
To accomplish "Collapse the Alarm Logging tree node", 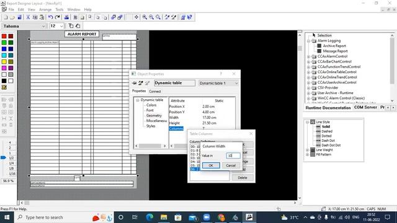I will point(308,41).
